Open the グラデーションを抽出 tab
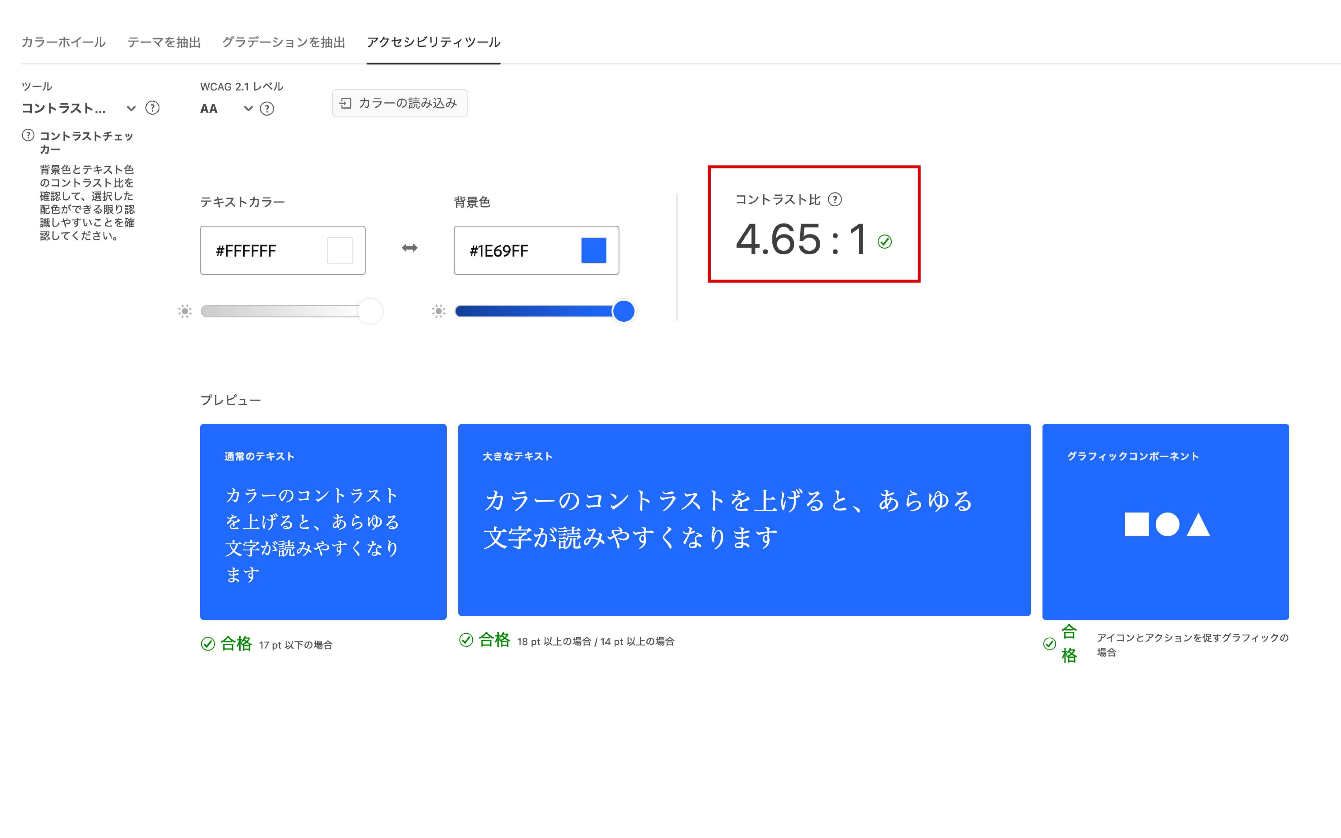The width and height of the screenshot is (1341, 838). (x=283, y=42)
